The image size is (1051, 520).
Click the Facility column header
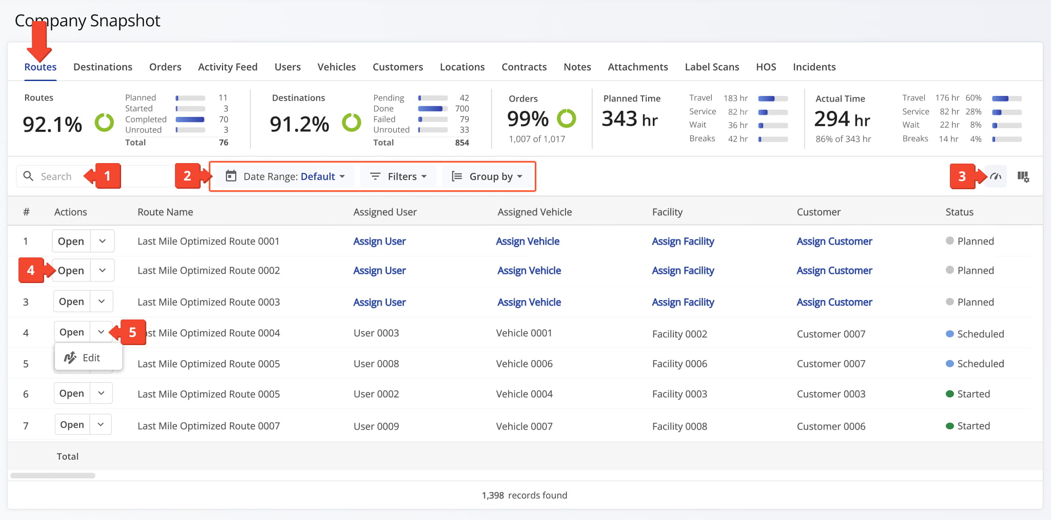[667, 212]
